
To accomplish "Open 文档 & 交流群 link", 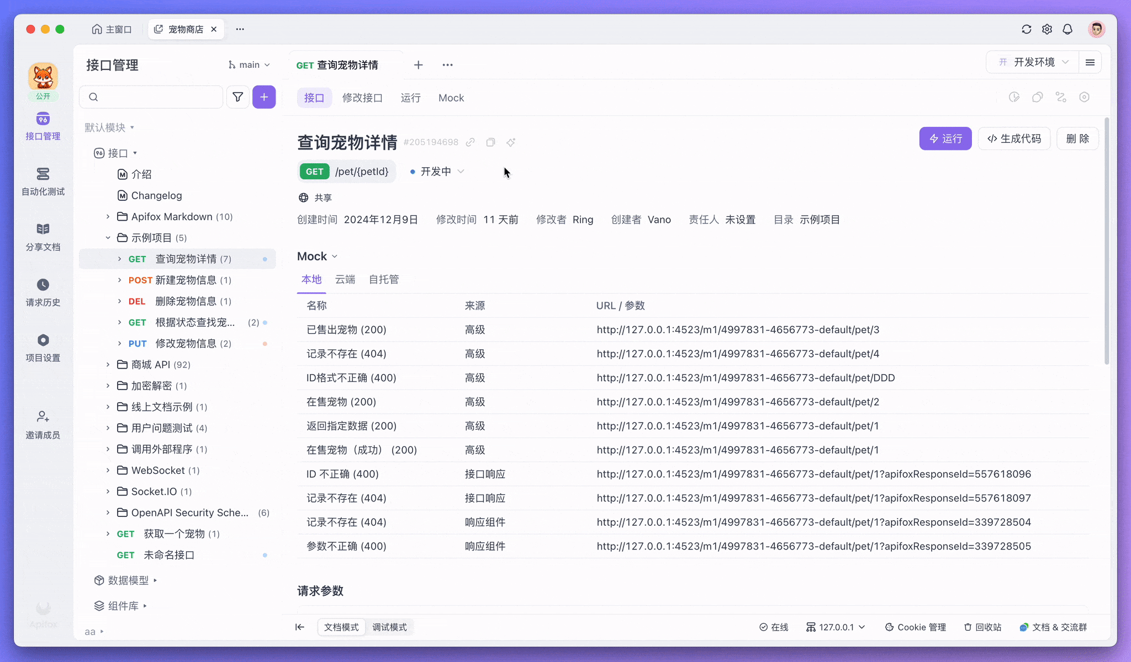I will tap(1053, 627).
